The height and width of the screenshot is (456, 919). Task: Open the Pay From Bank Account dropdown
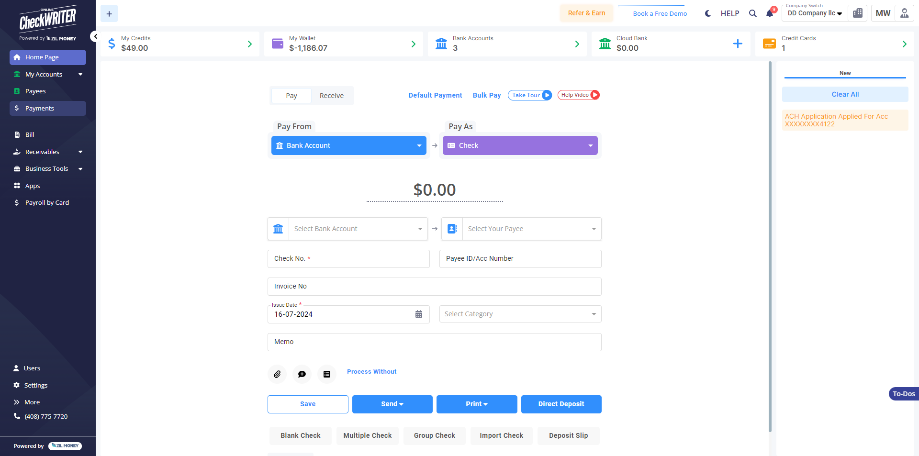[349, 145]
